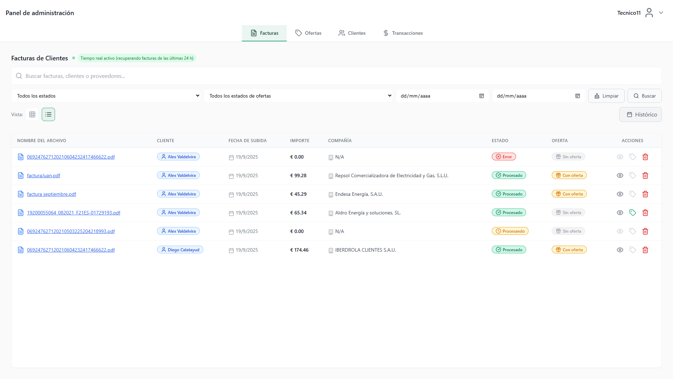Open the Clientes tab
The width and height of the screenshot is (673, 379).
pos(352,33)
